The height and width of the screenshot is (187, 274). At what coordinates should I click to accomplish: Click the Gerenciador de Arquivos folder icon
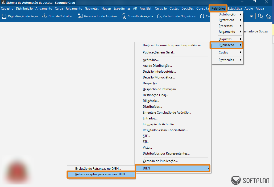80,16
